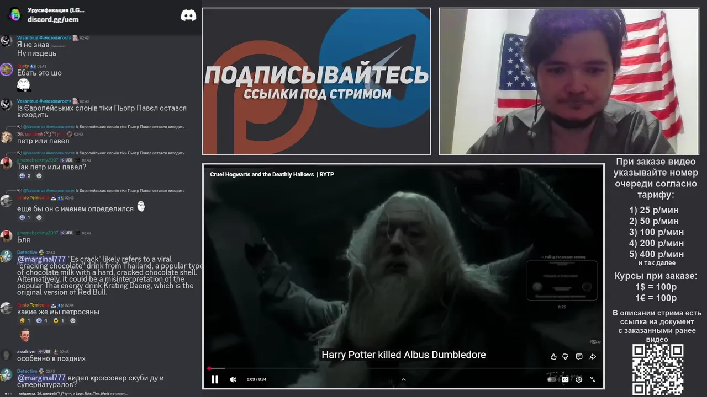Viewport: 707px width, 397px height.
Task: Open discord.gg/uem invite link
Action: point(53,20)
